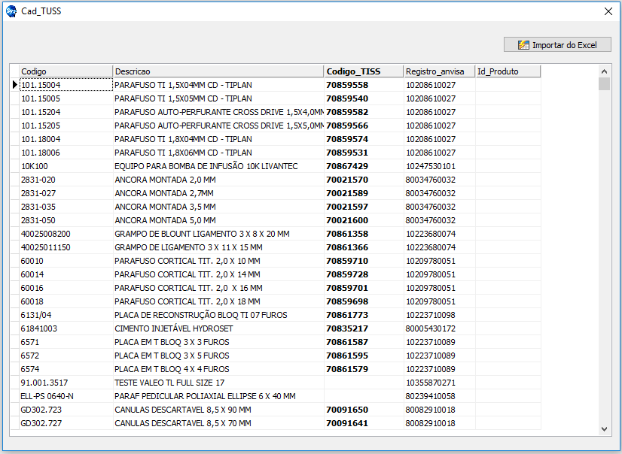Click the Id_Produto column header

click(507, 71)
